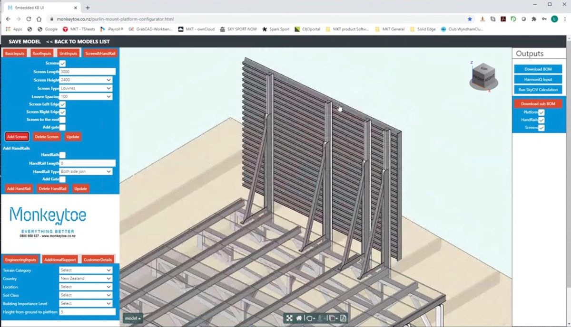Open the PDF export icon in viewer toolbar
The image size is (571, 327).
pyautogui.click(x=344, y=318)
